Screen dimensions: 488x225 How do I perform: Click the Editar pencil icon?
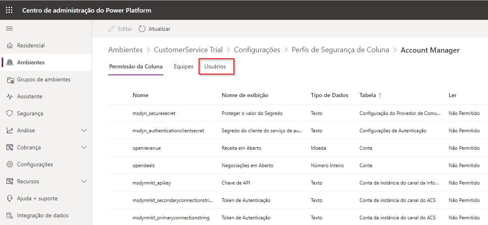click(x=111, y=29)
